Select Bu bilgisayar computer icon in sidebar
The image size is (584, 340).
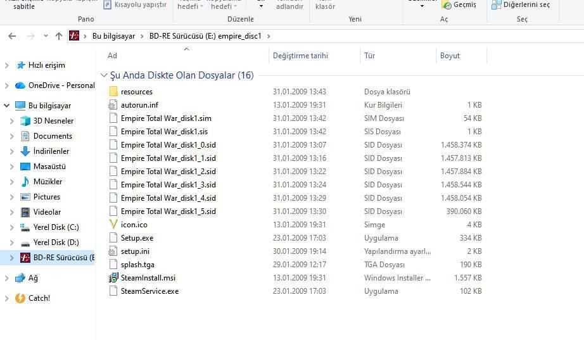coord(20,106)
